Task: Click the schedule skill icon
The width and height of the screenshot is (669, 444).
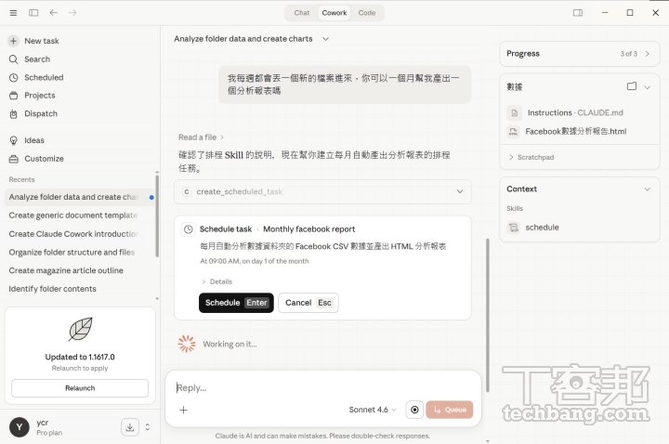Action: (514, 228)
